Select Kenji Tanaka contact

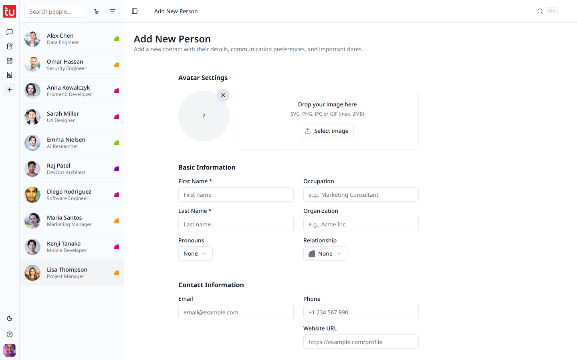pos(72,247)
